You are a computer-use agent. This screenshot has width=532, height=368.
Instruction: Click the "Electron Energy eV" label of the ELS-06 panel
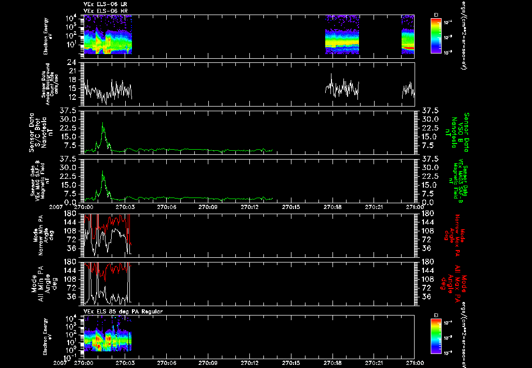[x=48, y=36]
